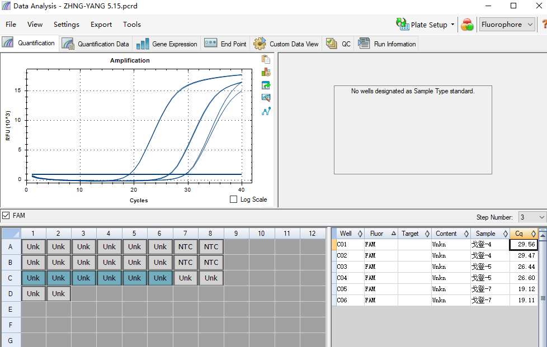Select plate row C header
This screenshot has width=547, height=347.
11,278
